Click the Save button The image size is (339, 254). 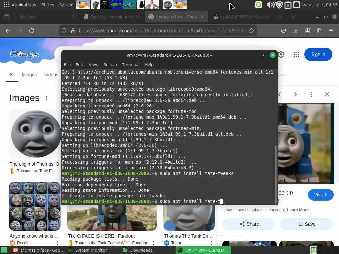307,224
